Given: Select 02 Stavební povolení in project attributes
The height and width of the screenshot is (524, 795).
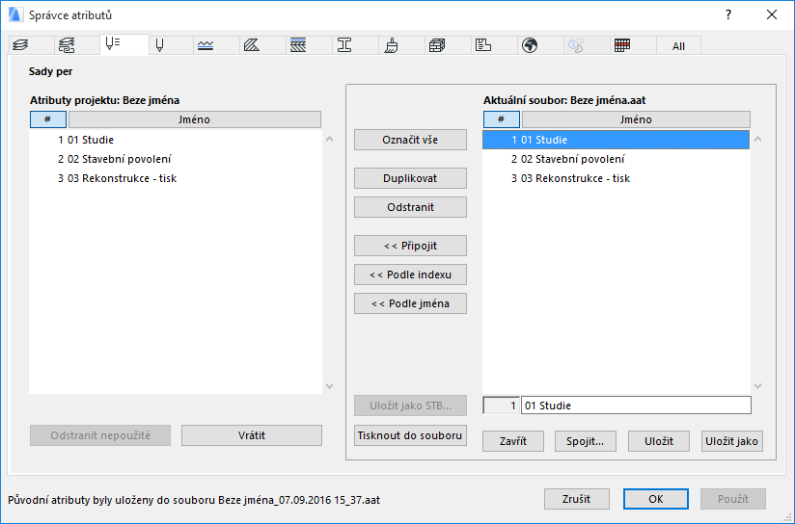Looking at the screenshot, I should [x=176, y=159].
